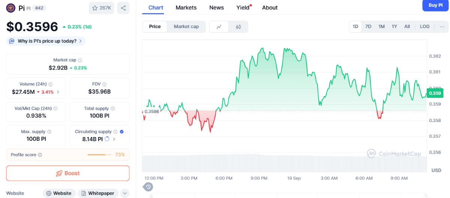Open the Markets tab
This screenshot has height=198, width=450.
186,7
